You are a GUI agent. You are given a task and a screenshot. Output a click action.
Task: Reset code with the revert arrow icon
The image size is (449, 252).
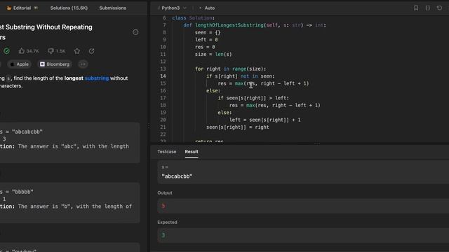coord(439,8)
